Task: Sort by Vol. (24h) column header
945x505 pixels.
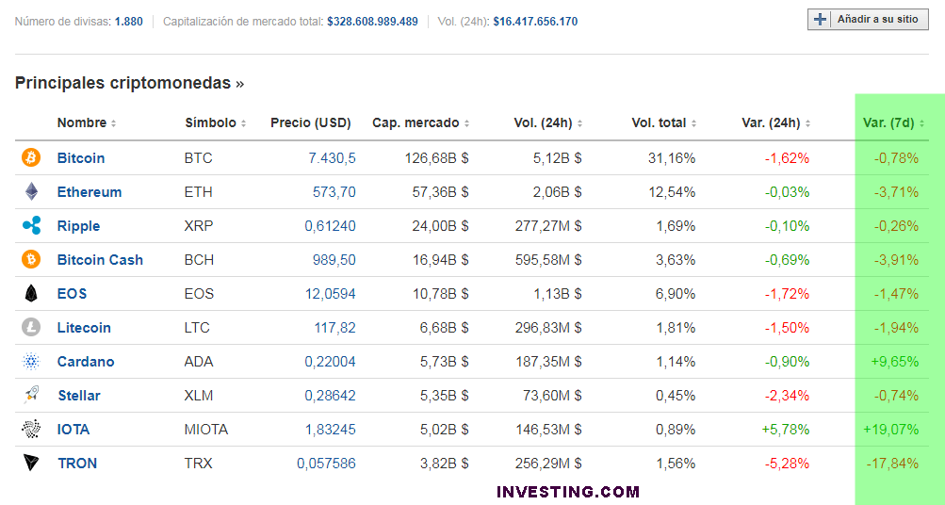Action: tap(547, 122)
